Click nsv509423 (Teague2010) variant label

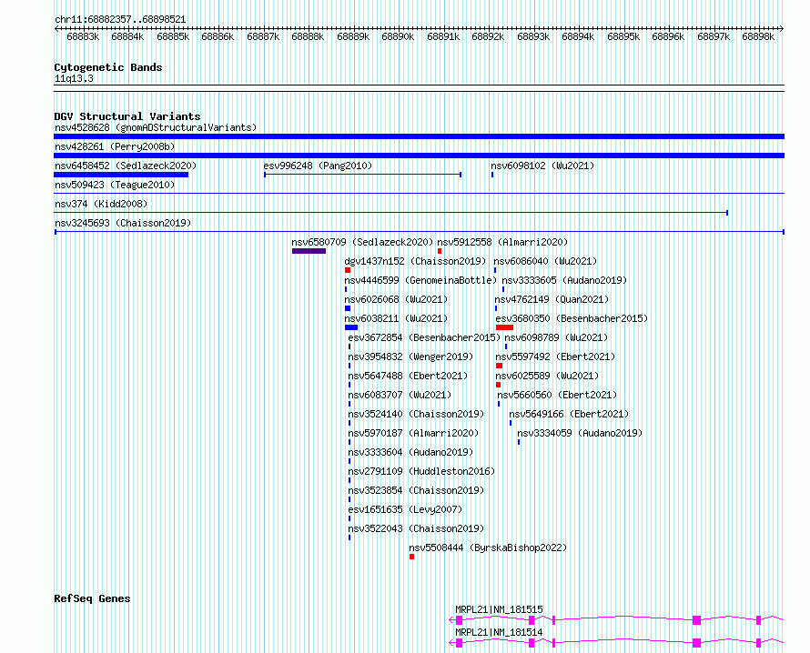[x=115, y=185]
